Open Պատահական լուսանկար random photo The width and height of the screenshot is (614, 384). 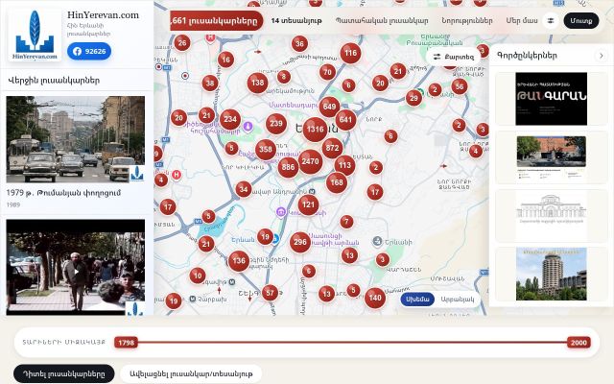tap(382, 21)
